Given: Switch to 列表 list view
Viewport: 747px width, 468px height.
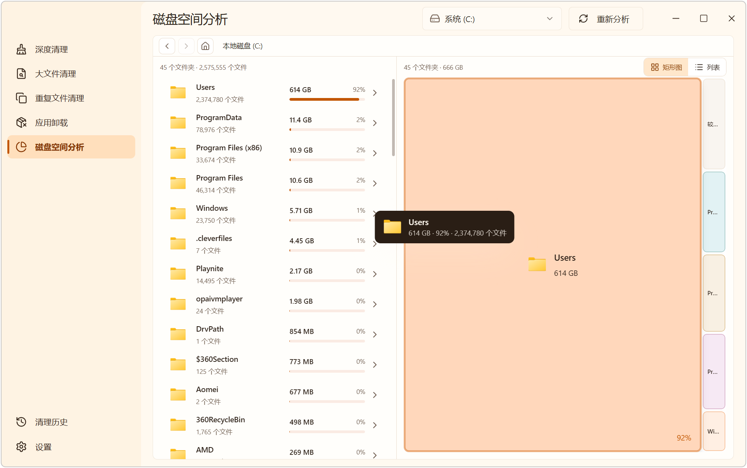Looking at the screenshot, I should pos(707,67).
